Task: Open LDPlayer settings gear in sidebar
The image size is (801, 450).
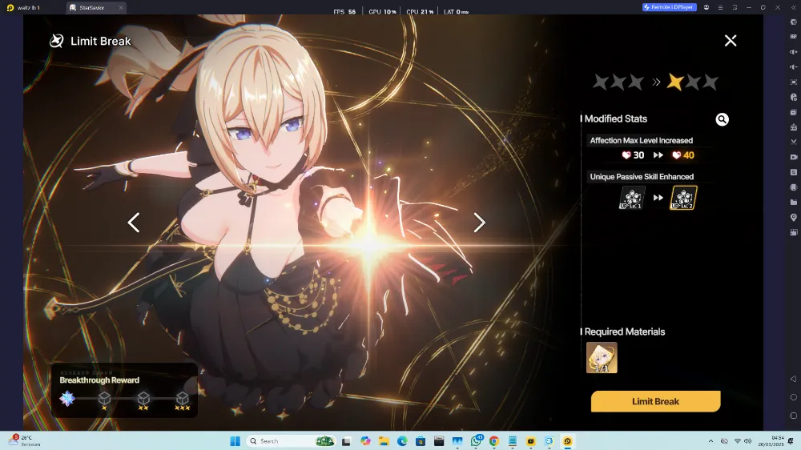Action: click(x=793, y=22)
